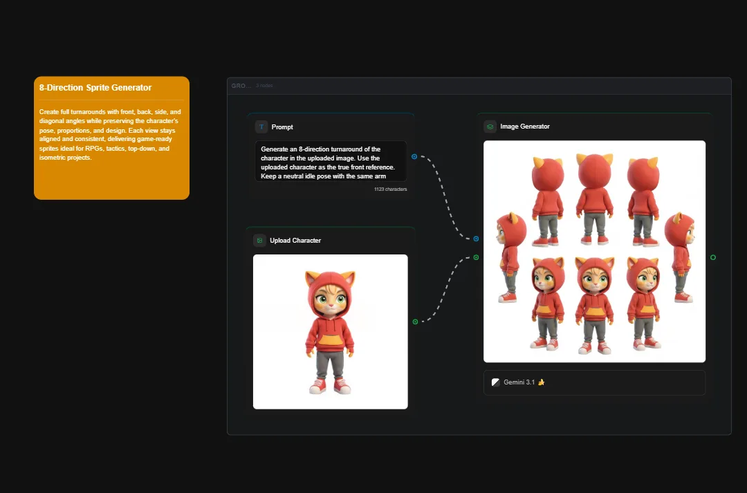This screenshot has height=493, width=747.
Task: Open the uploaded cat character thumbnail
Action: click(x=330, y=331)
